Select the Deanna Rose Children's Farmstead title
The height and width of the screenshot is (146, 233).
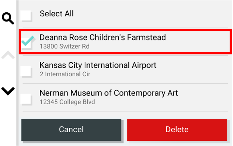point(103,37)
